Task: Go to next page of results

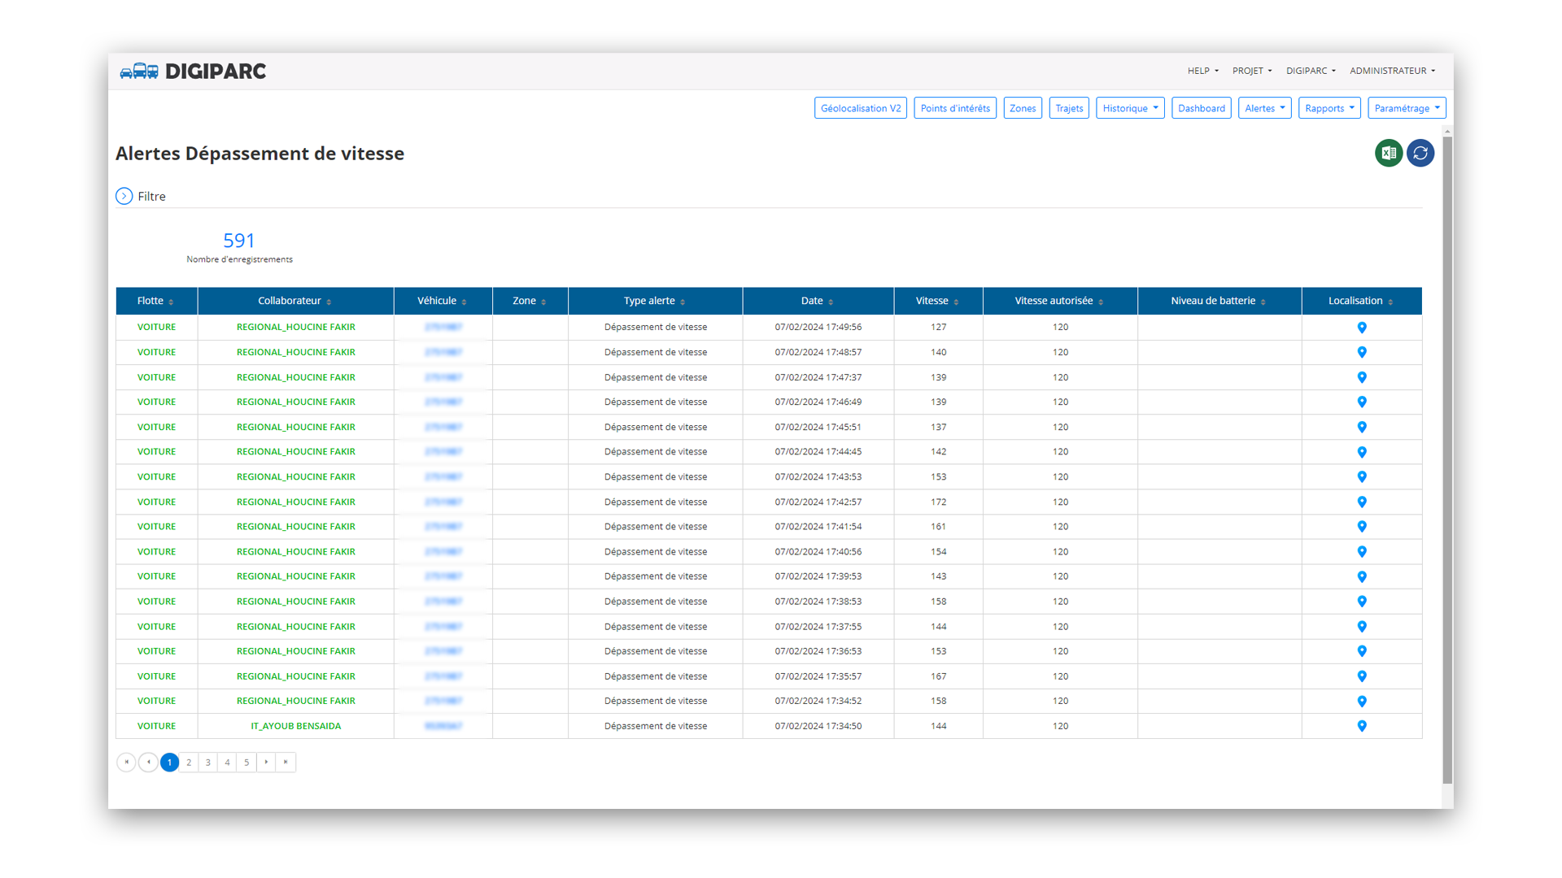Action: click(x=266, y=762)
